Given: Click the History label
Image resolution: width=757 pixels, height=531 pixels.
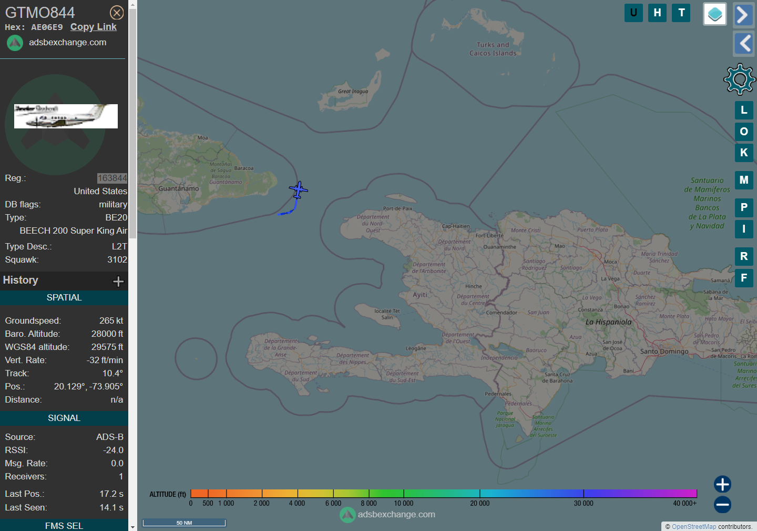Looking at the screenshot, I should pos(21,280).
